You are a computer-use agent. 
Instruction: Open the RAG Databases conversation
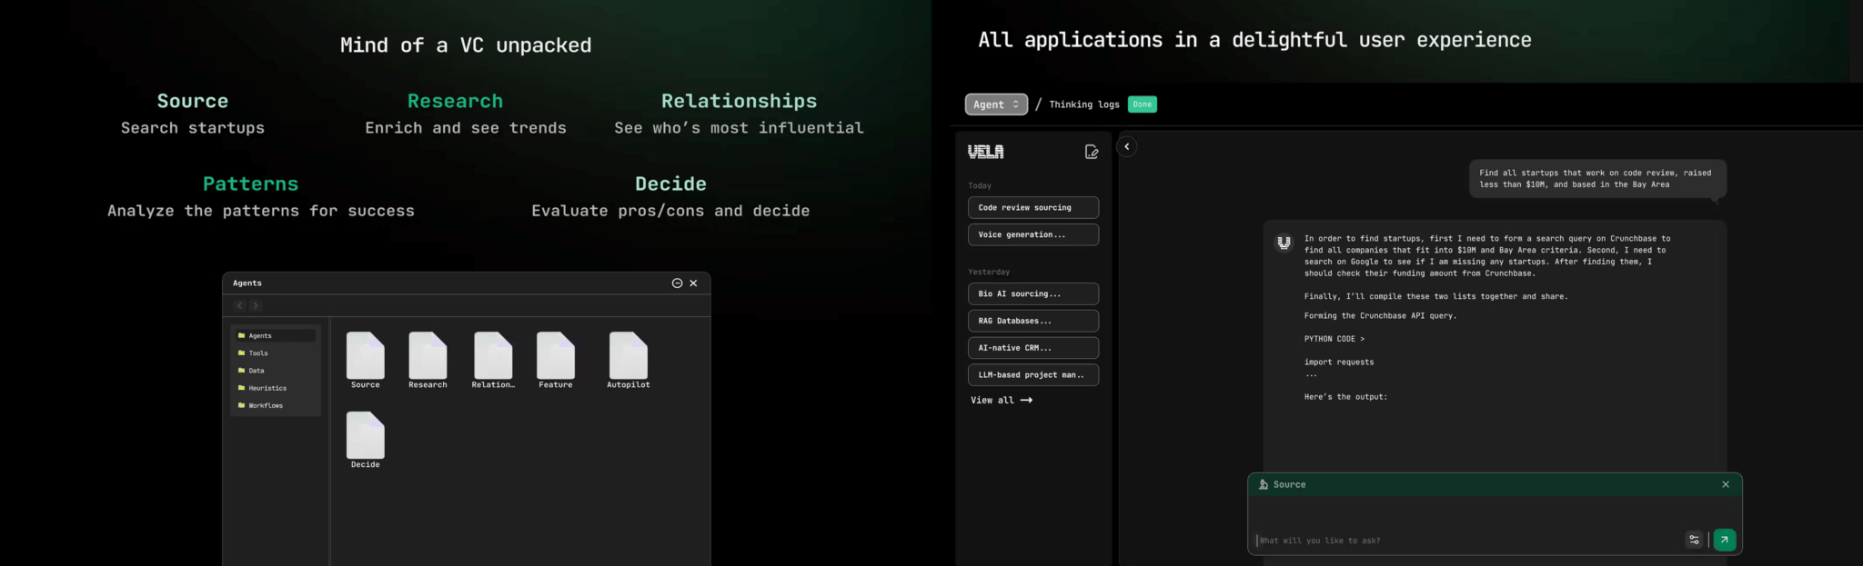click(x=1032, y=321)
